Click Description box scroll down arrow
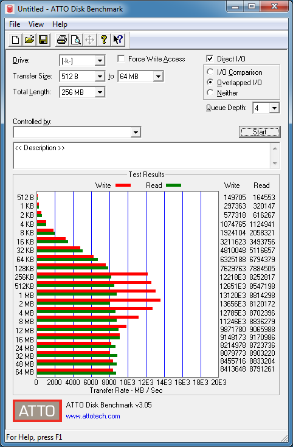This screenshot has width=293, height=447. tap(275, 164)
